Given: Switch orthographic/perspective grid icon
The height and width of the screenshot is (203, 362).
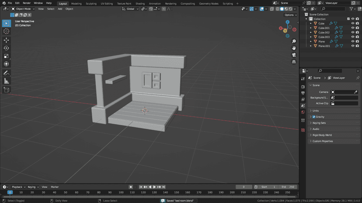Looking at the screenshot, I should pyautogui.click(x=294, y=62).
